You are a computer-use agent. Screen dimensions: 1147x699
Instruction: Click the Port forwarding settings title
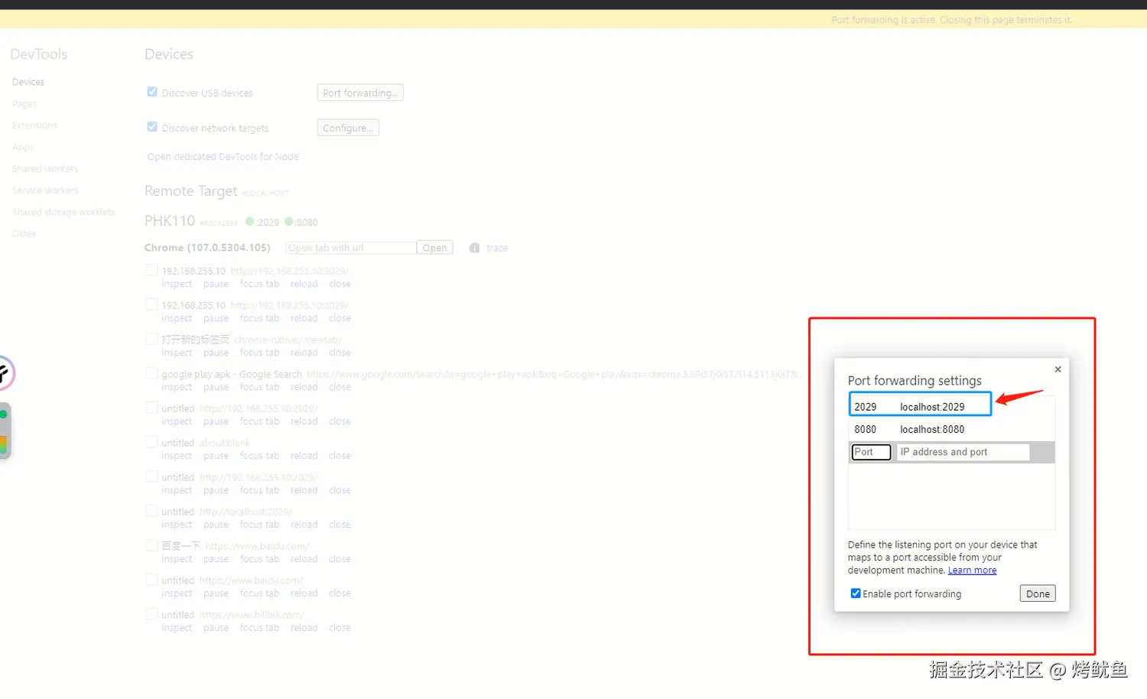click(x=915, y=380)
